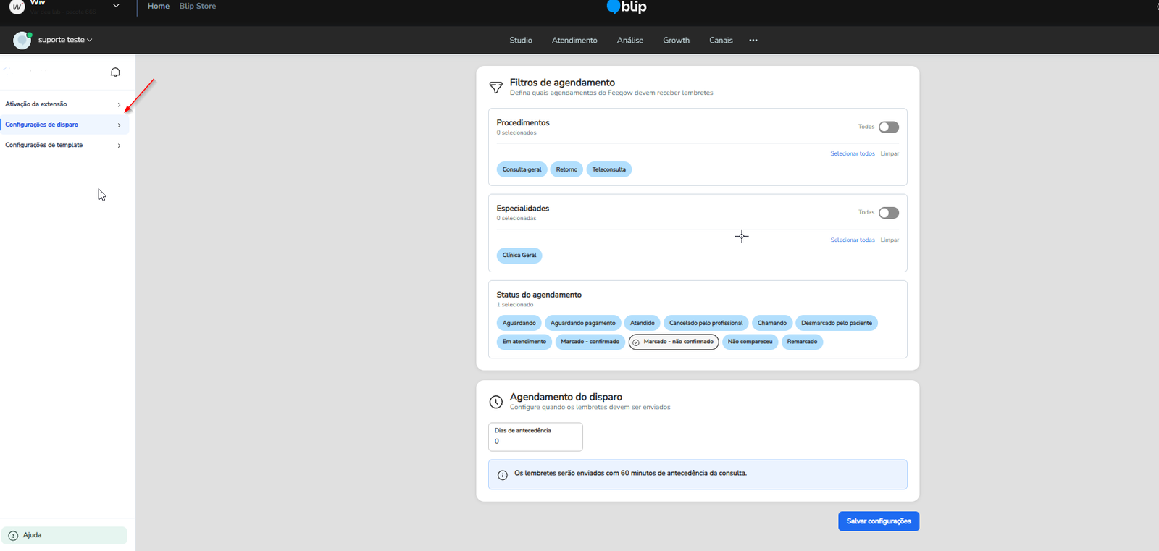Click the W account avatar icon
The width and height of the screenshot is (1159, 551).
click(17, 7)
